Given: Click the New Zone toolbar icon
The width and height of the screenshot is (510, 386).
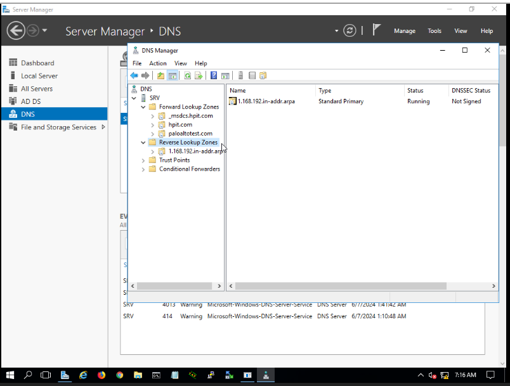Looking at the screenshot, I should 263,75.
